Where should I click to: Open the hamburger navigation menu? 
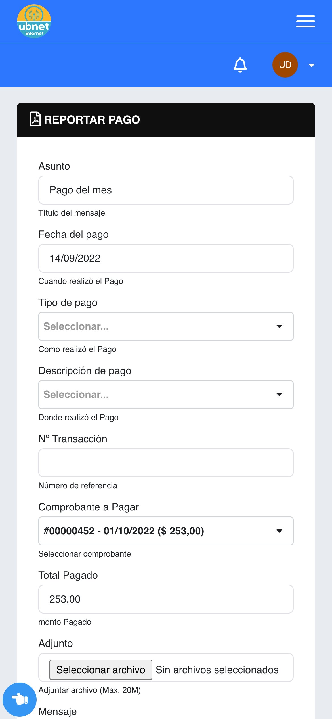tap(305, 21)
